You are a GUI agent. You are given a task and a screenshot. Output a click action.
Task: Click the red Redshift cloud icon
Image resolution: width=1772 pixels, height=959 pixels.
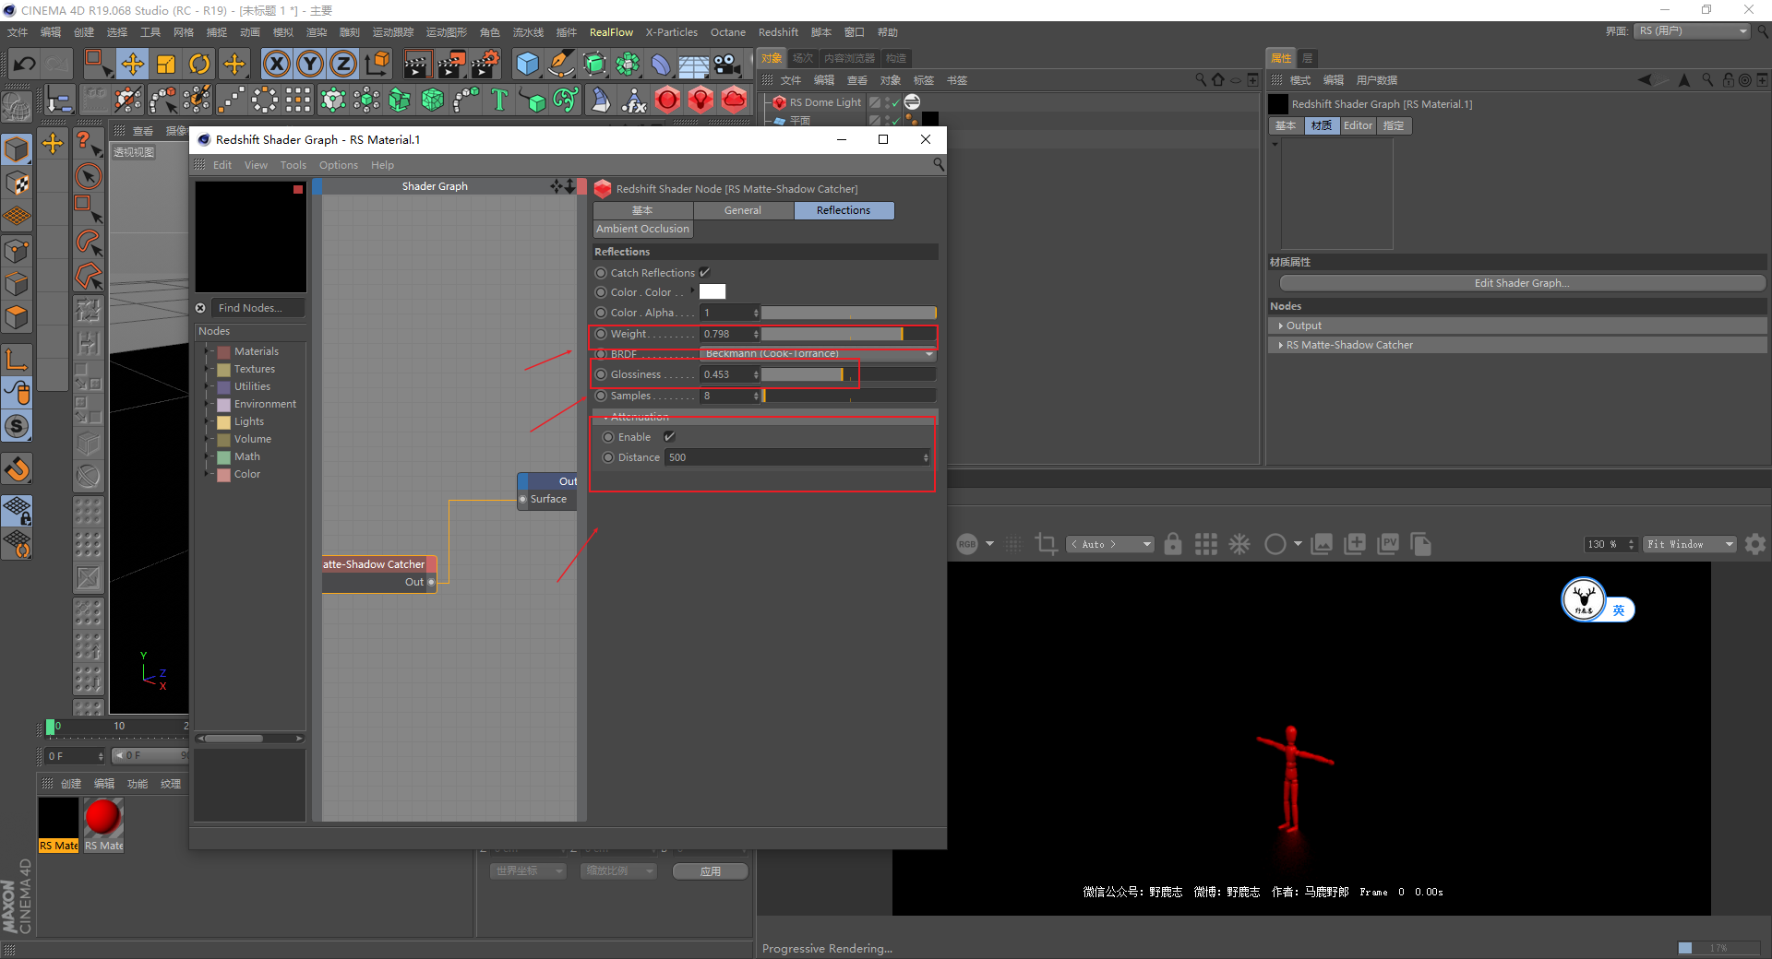click(x=735, y=99)
